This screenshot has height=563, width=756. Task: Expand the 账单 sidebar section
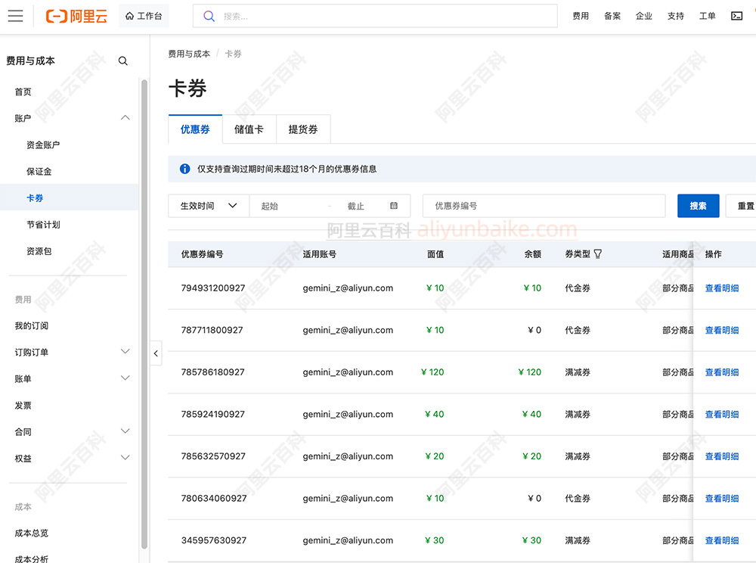coord(125,378)
